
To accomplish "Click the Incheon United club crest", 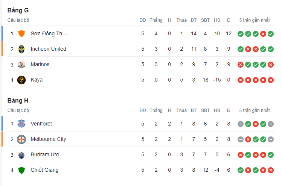I will 21,49.
